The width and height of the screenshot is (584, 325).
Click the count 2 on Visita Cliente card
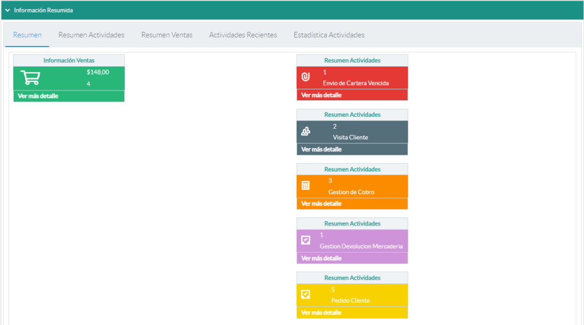click(334, 126)
